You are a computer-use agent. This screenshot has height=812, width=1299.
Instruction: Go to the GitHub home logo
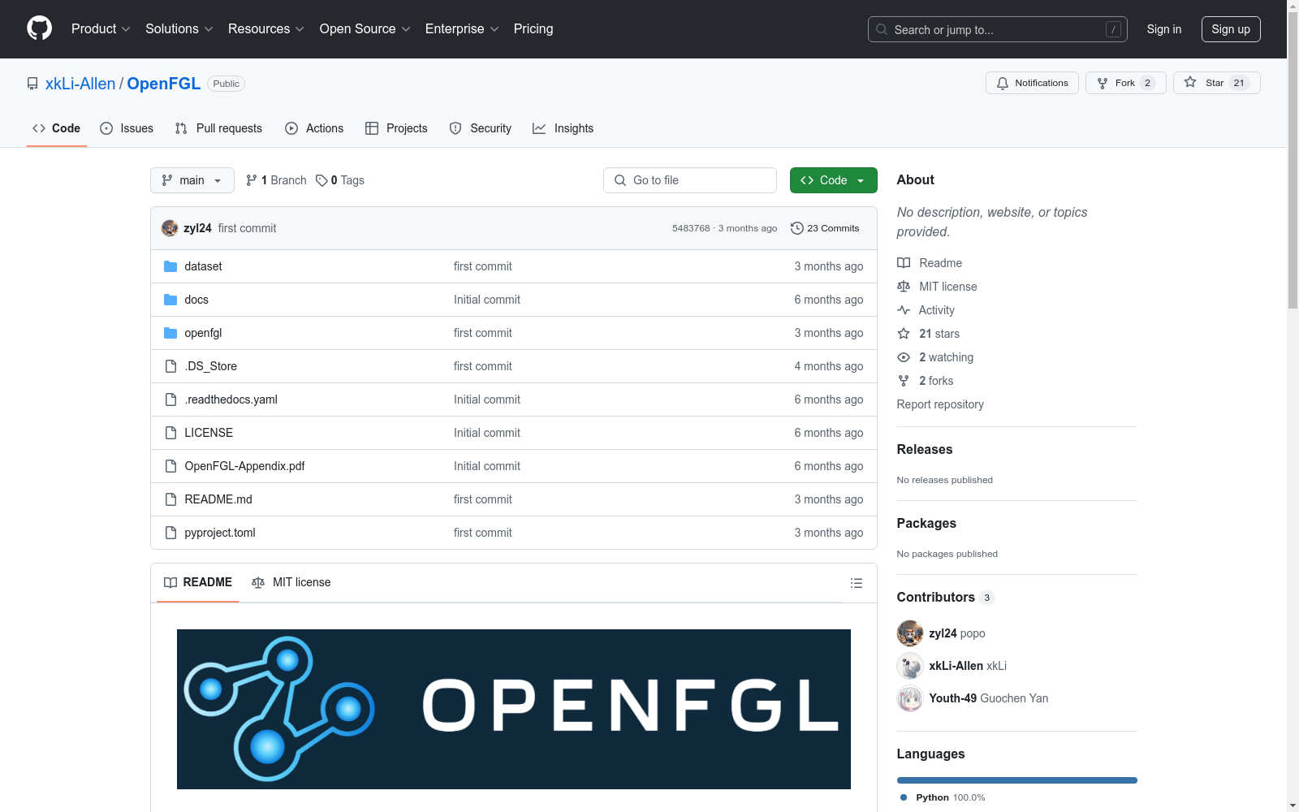(x=39, y=28)
